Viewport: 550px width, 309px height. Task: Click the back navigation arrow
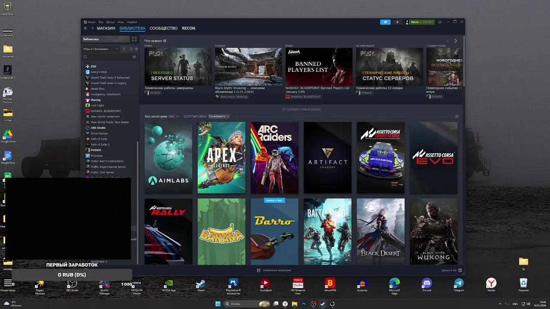(86, 28)
